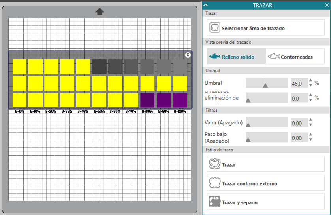The image size is (331, 215).
Task: Click purple square above B=90%
Action: click(164, 100)
